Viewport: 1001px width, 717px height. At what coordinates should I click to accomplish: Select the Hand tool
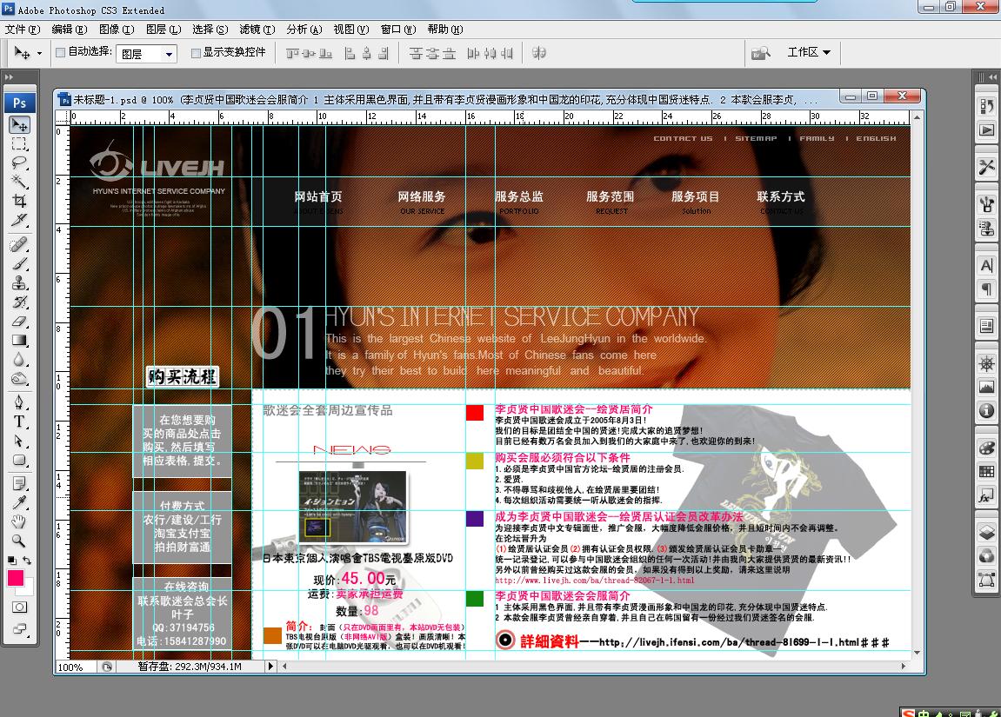pyautogui.click(x=19, y=521)
